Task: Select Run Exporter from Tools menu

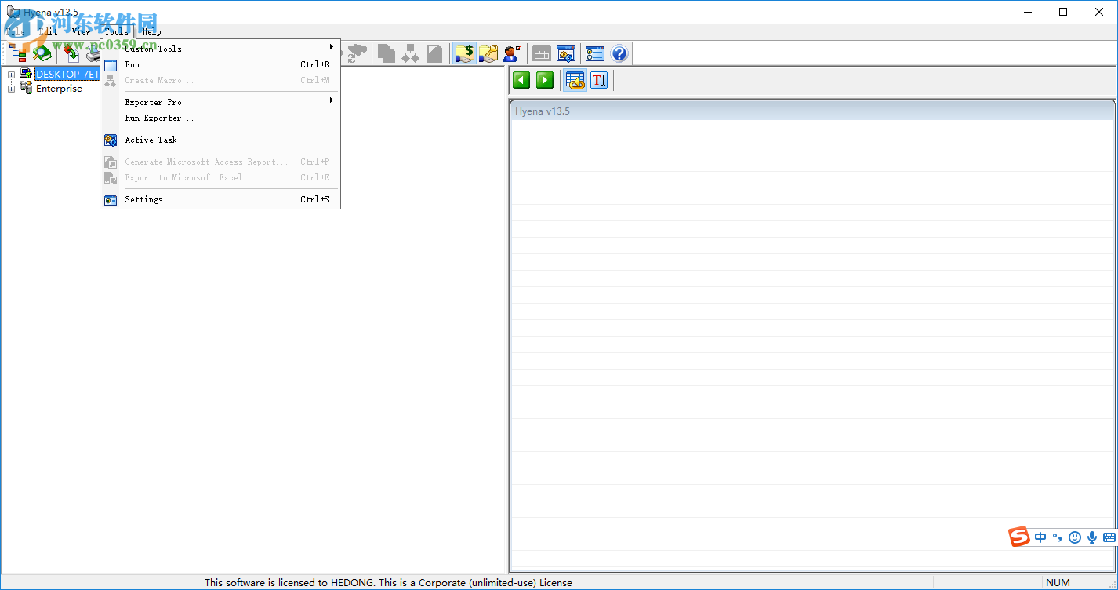Action: [x=159, y=120]
